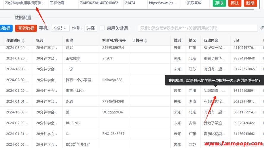Click the 性别 column header
The height and width of the screenshot is (148, 264).
point(177,41)
